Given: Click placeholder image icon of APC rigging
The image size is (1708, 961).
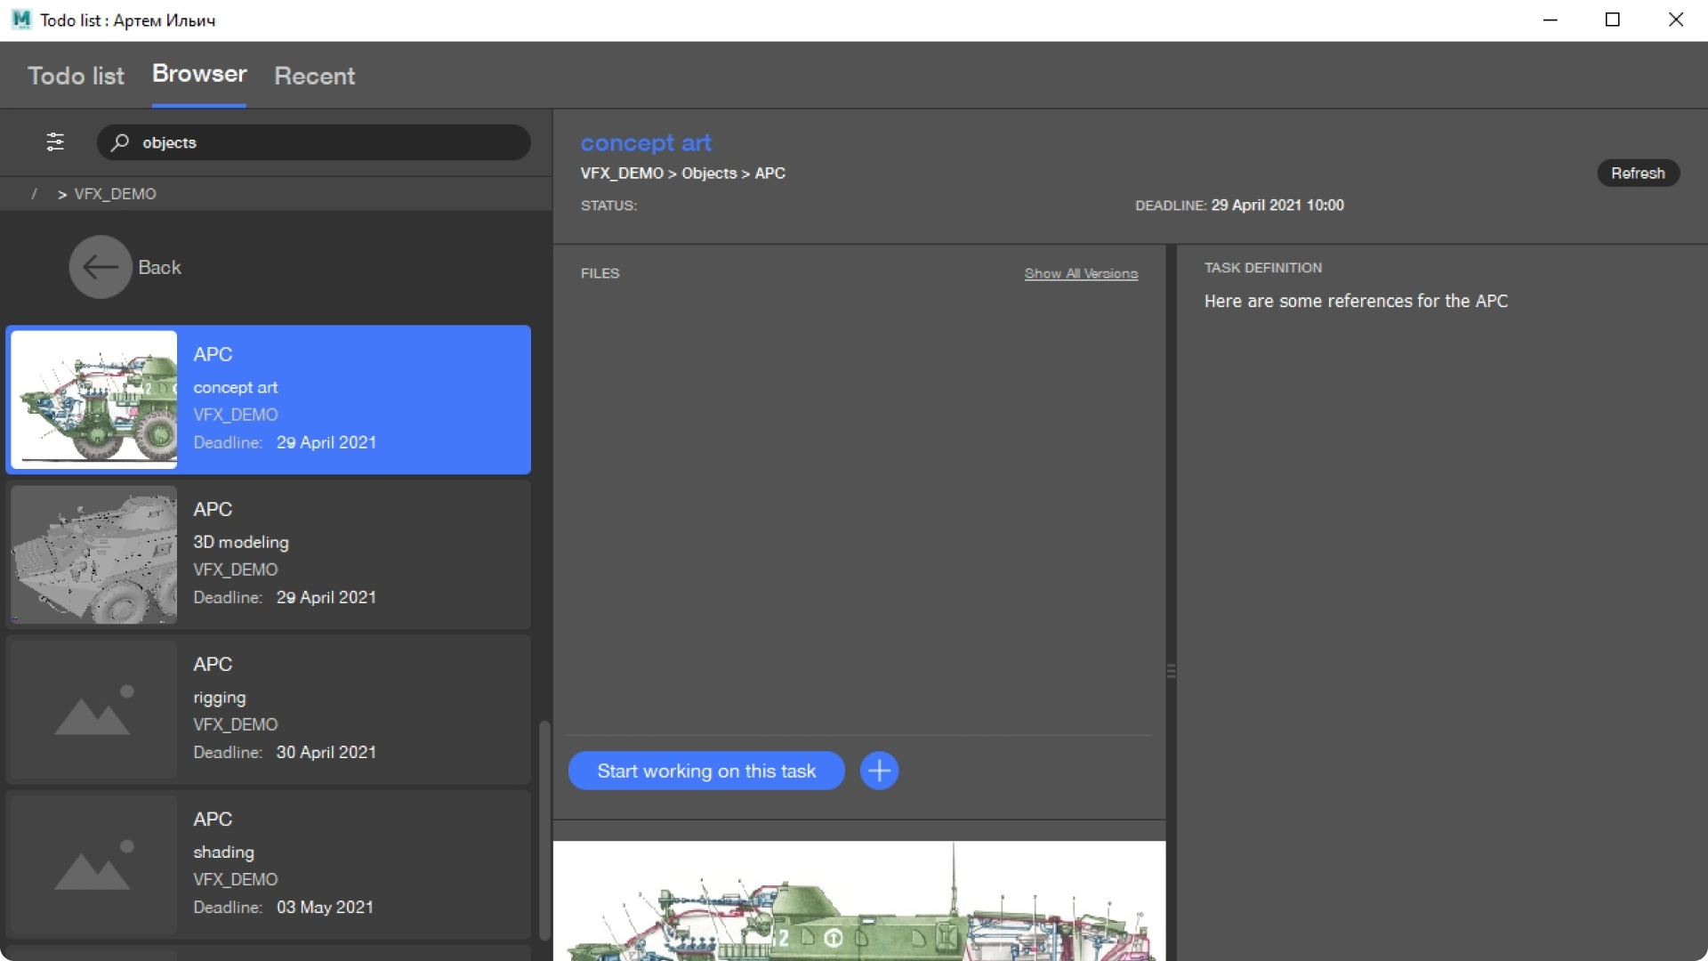Looking at the screenshot, I should click(x=93, y=710).
